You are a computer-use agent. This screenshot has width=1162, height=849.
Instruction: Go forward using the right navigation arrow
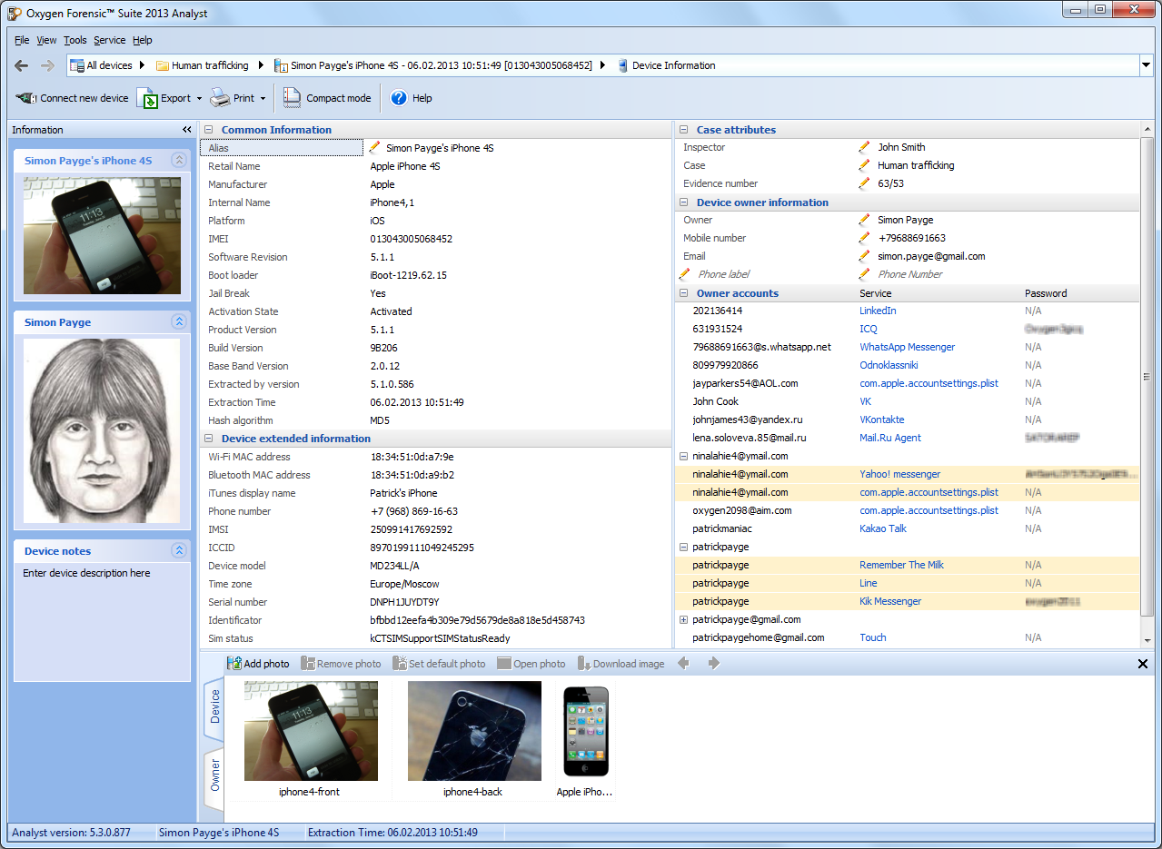[x=47, y=65]
